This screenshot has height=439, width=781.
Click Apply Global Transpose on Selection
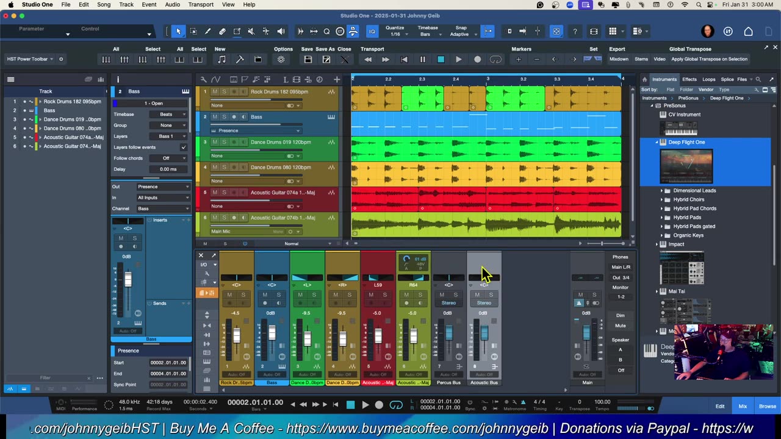click(709, 59)
